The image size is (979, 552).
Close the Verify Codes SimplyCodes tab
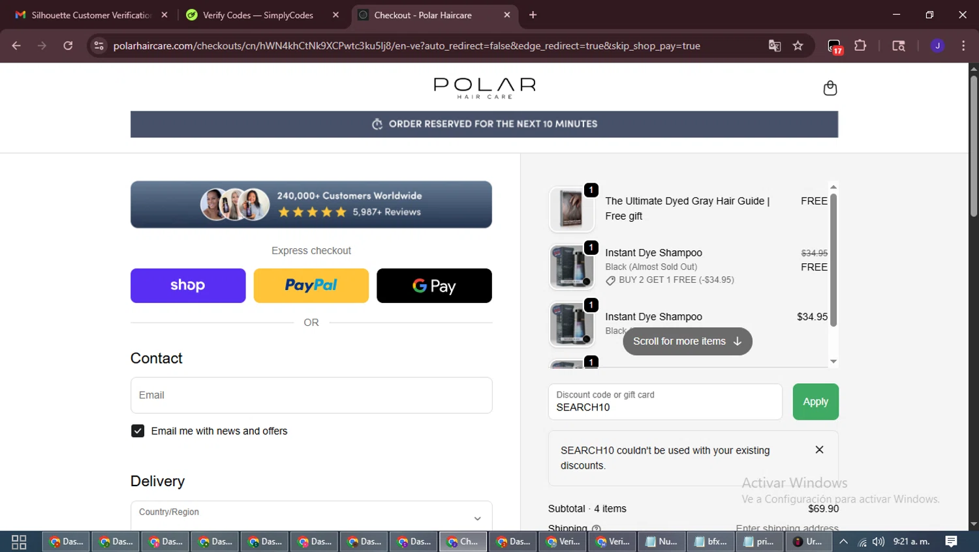coord(335,15)
